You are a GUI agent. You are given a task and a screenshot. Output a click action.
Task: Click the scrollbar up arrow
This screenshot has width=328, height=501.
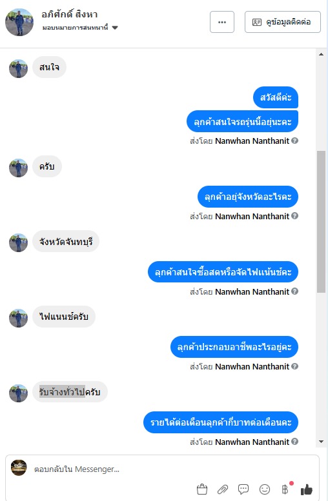point(321,54)
